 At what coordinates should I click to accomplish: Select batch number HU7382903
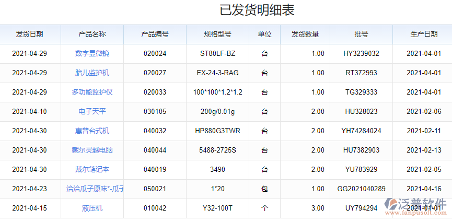[x=361, y=150]
